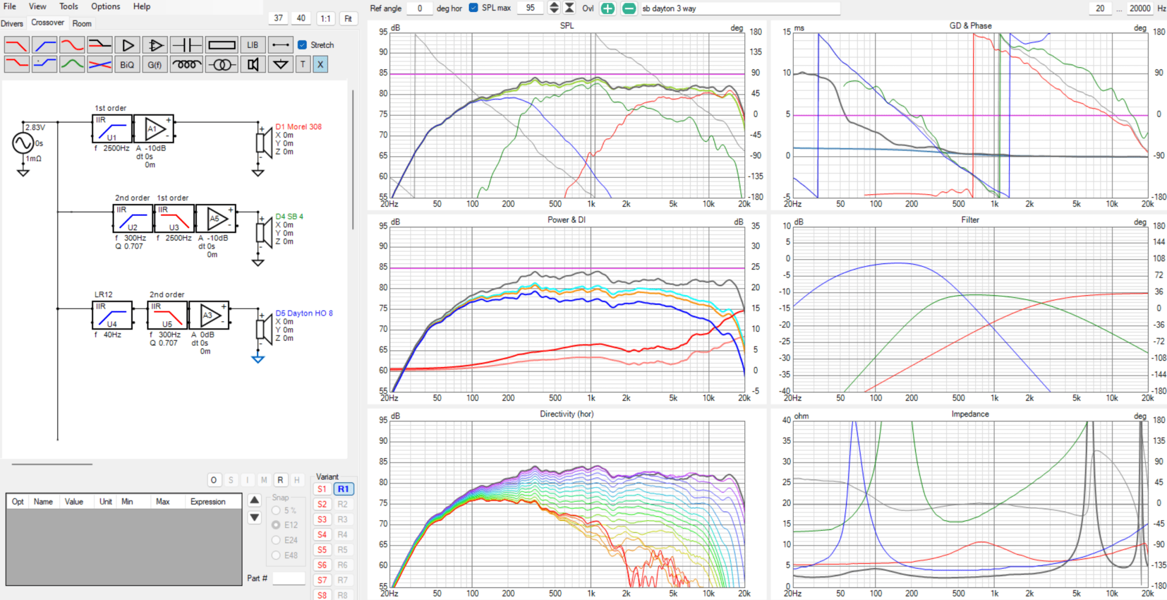
Task: Move parameter row up with up arrow
Action: 255,500
